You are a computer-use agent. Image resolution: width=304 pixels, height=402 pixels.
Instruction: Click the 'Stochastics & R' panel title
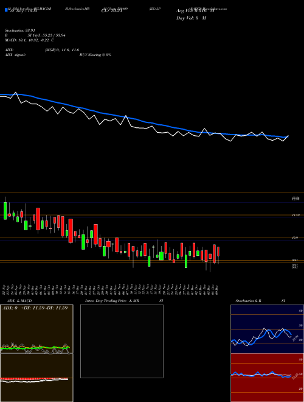coord(249,301)
